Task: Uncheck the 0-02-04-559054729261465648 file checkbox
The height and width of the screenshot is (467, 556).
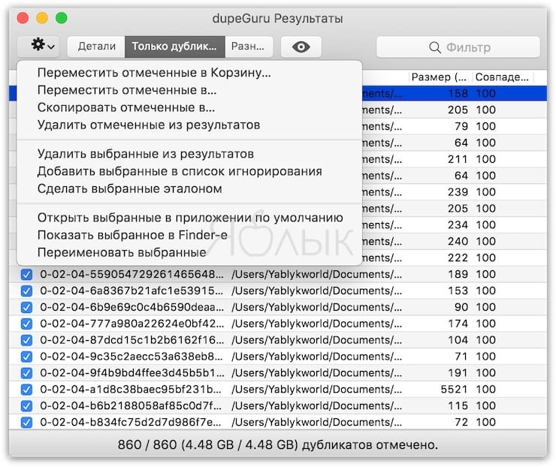Action: click(x=26, y=274)
